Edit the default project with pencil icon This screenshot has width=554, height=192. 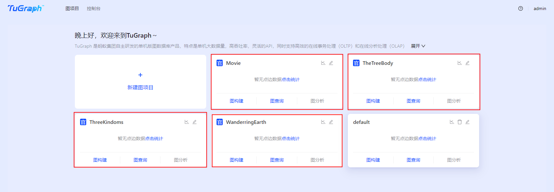pyautogui.click(x=467, y=122)
